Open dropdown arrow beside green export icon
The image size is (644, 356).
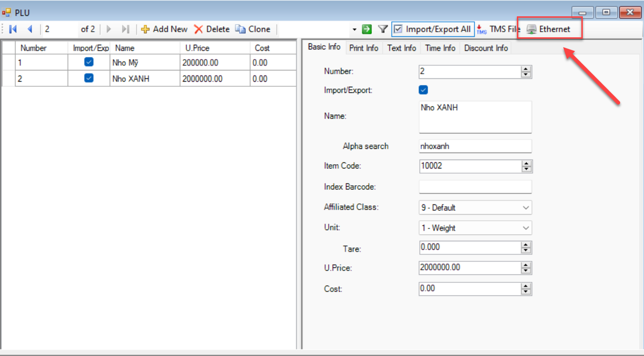[x=355, y=30]
